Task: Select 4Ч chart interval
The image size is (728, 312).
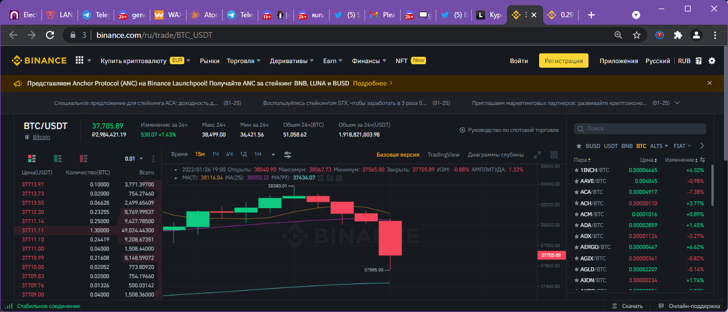Action: point(229,154)
